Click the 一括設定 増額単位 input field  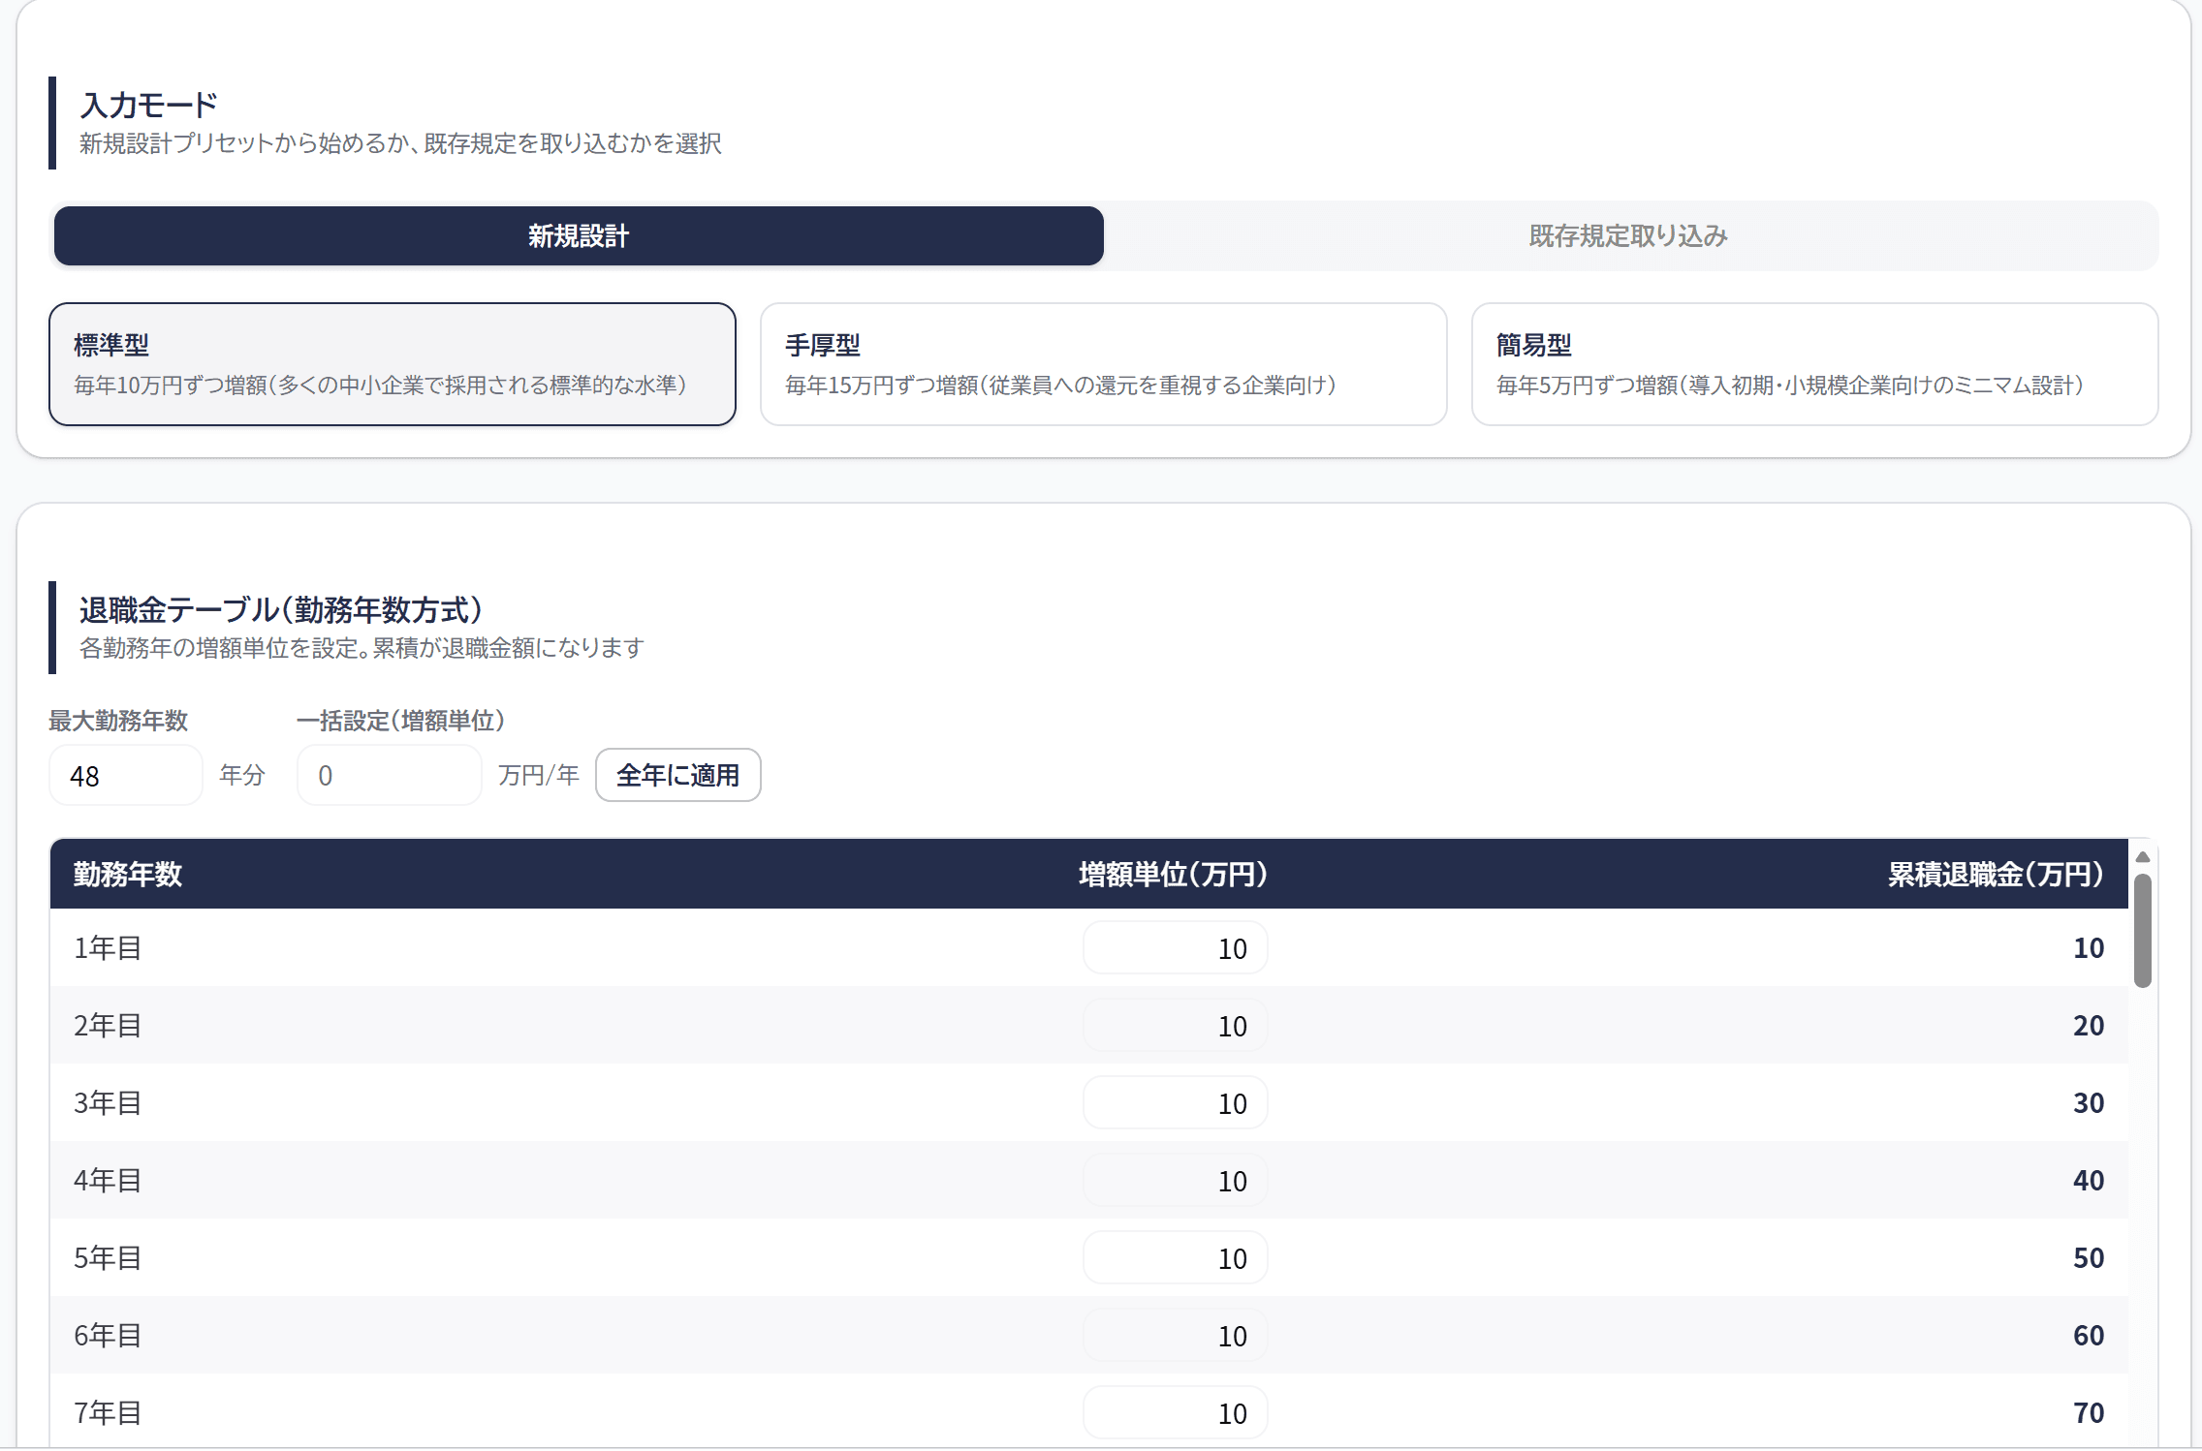390,775
